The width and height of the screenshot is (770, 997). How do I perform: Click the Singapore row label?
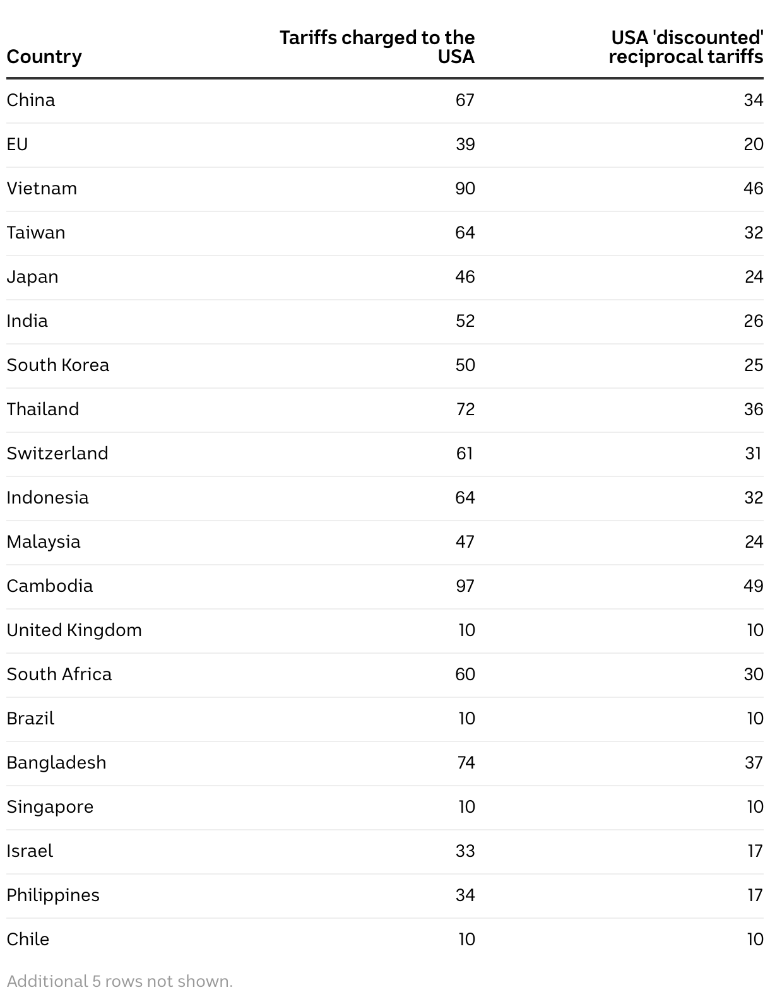(50, 807)
